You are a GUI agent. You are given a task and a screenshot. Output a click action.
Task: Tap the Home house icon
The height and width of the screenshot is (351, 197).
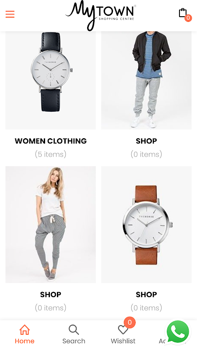tap(25, 330)
